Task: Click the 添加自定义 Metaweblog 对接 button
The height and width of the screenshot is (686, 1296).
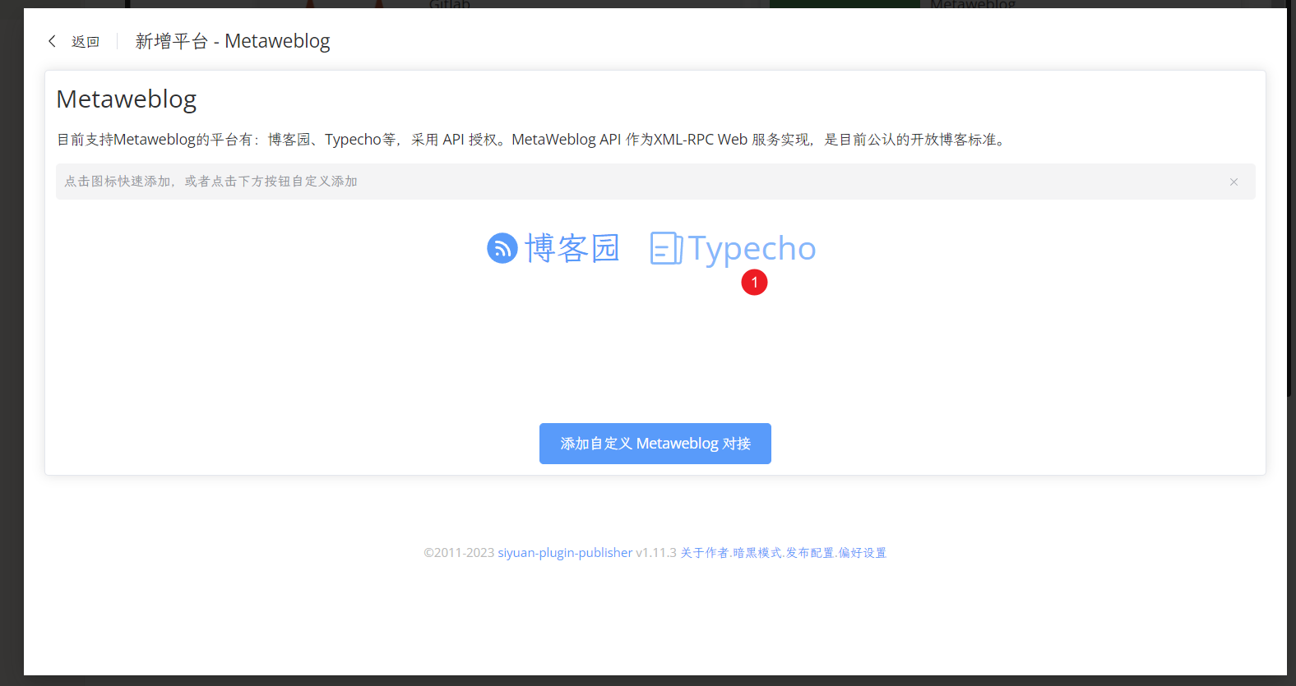Action: click(655, 444)
